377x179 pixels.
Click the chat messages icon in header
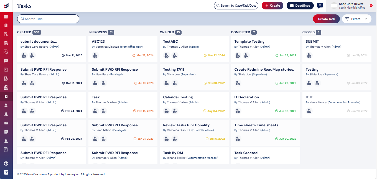(320, 6)
